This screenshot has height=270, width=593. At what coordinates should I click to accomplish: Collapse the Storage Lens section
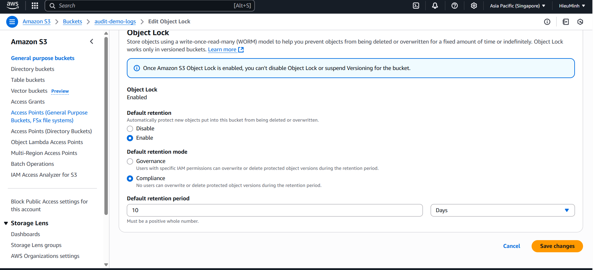(x=6, y=223)
